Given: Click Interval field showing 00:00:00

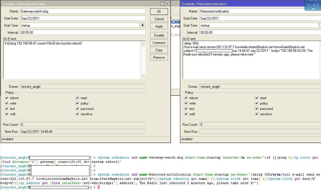Looking at the screenshot, I should [260, 32].
